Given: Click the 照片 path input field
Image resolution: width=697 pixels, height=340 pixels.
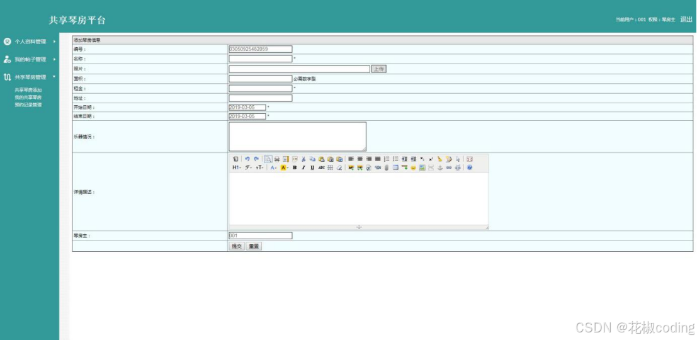Looking at the screenshot, I should click(x=300, y=69).
